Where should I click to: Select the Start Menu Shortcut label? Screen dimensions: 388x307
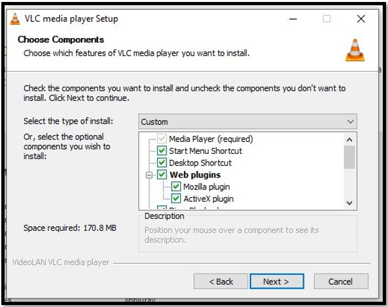click(206, 151)
